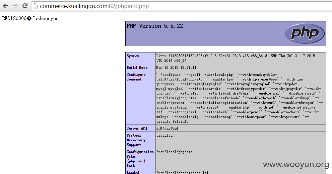This screenshot has height=174, width=332.
Task: Click the 'Build Date' row label
Action: (x=137, y=67)
